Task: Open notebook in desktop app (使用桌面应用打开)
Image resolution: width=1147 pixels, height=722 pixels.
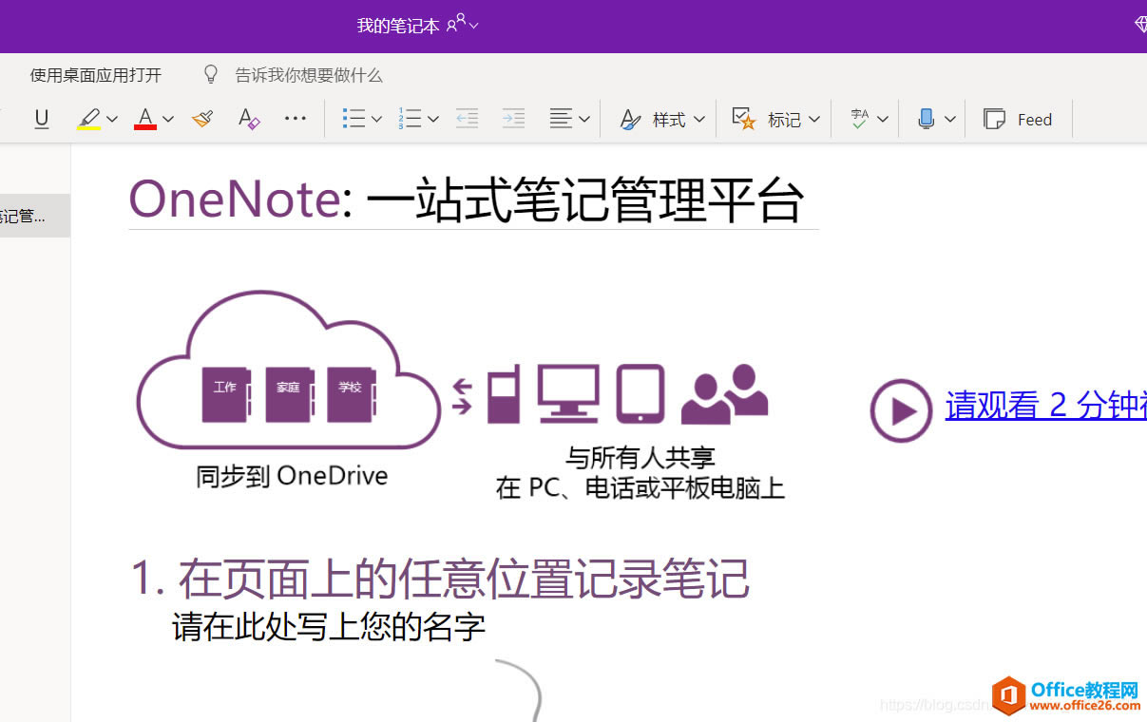Action: point(96,75)
